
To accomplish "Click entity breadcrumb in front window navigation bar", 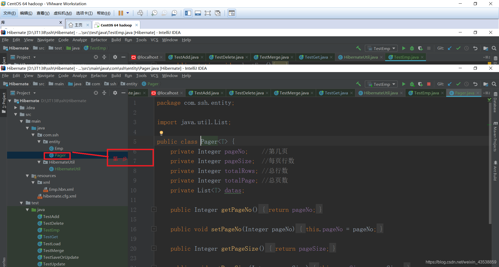I will [129, 84].
